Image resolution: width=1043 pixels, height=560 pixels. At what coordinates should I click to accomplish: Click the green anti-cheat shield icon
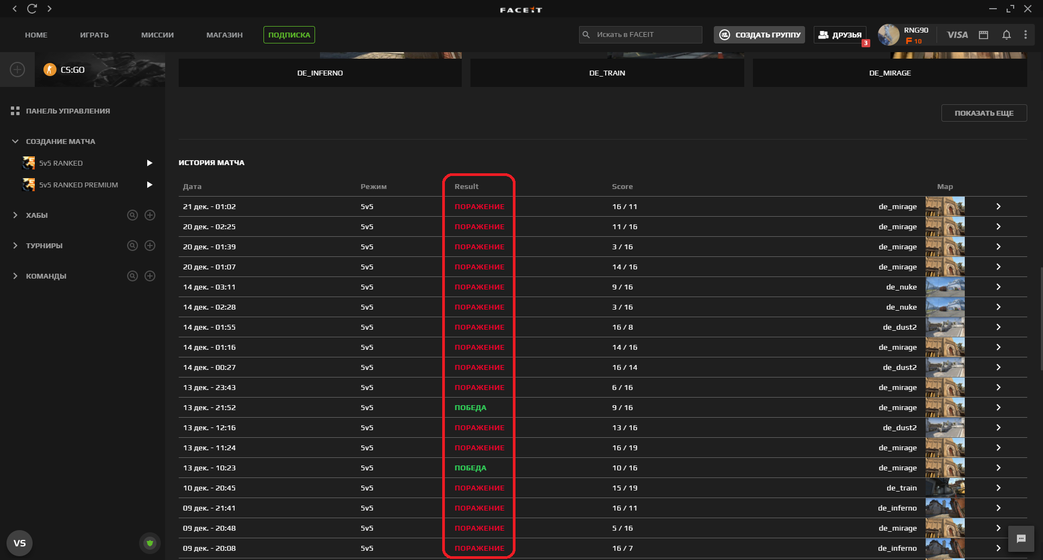tap(150, 543)
